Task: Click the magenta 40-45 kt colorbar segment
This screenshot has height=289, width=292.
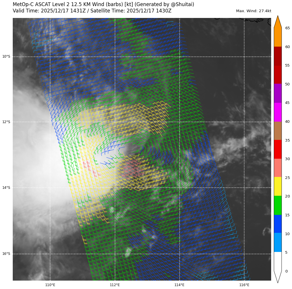Action: coord(278,112)
